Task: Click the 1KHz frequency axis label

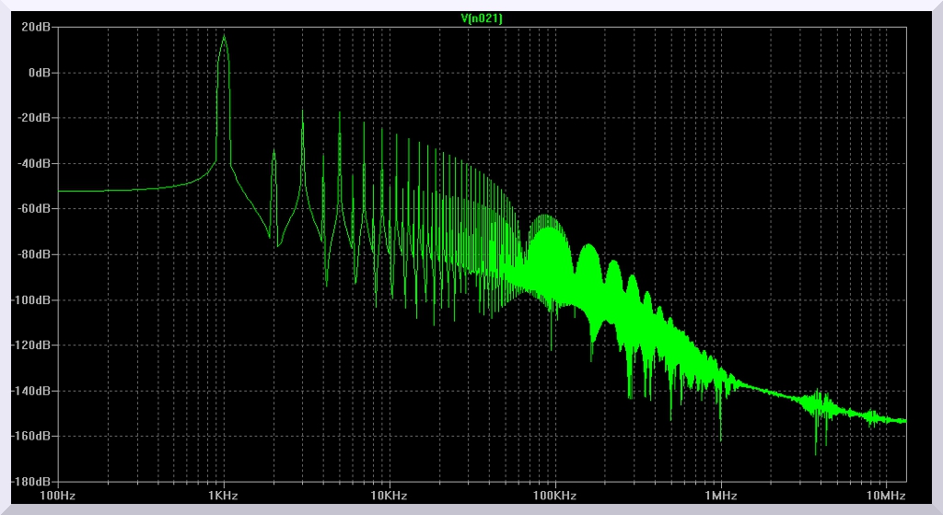Action: [x=223, y=495]
